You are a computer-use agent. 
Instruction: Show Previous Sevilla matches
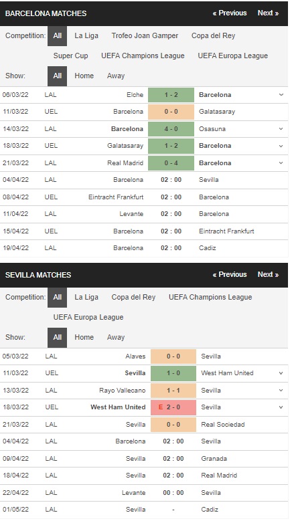click(x=230, y=274)
